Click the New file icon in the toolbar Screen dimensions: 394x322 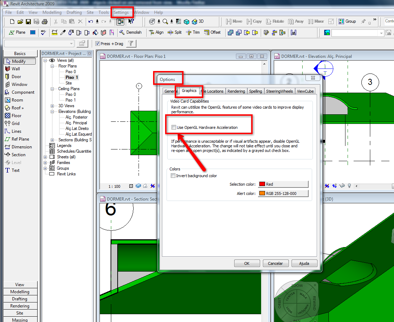click(12, 22)
